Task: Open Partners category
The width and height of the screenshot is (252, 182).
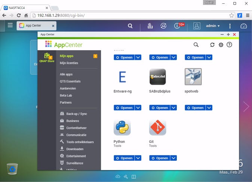Action: [x=65, y=102]
